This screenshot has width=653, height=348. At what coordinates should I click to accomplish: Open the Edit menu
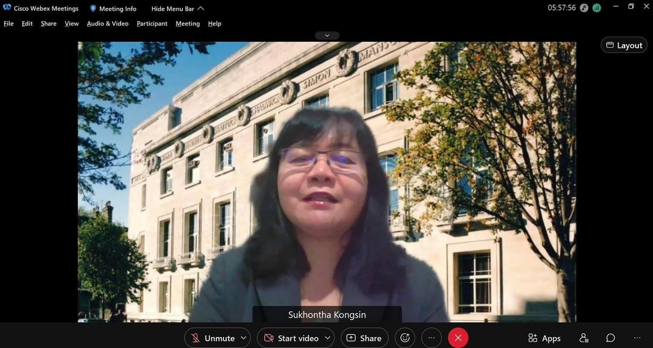[27, 24]
